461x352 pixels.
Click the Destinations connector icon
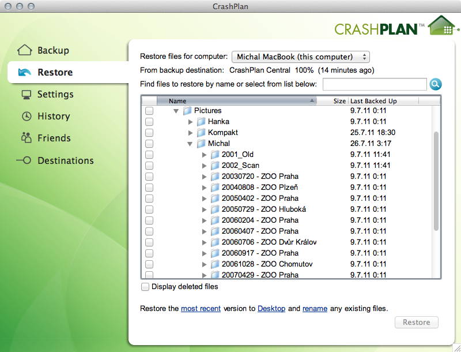(24, 160)
